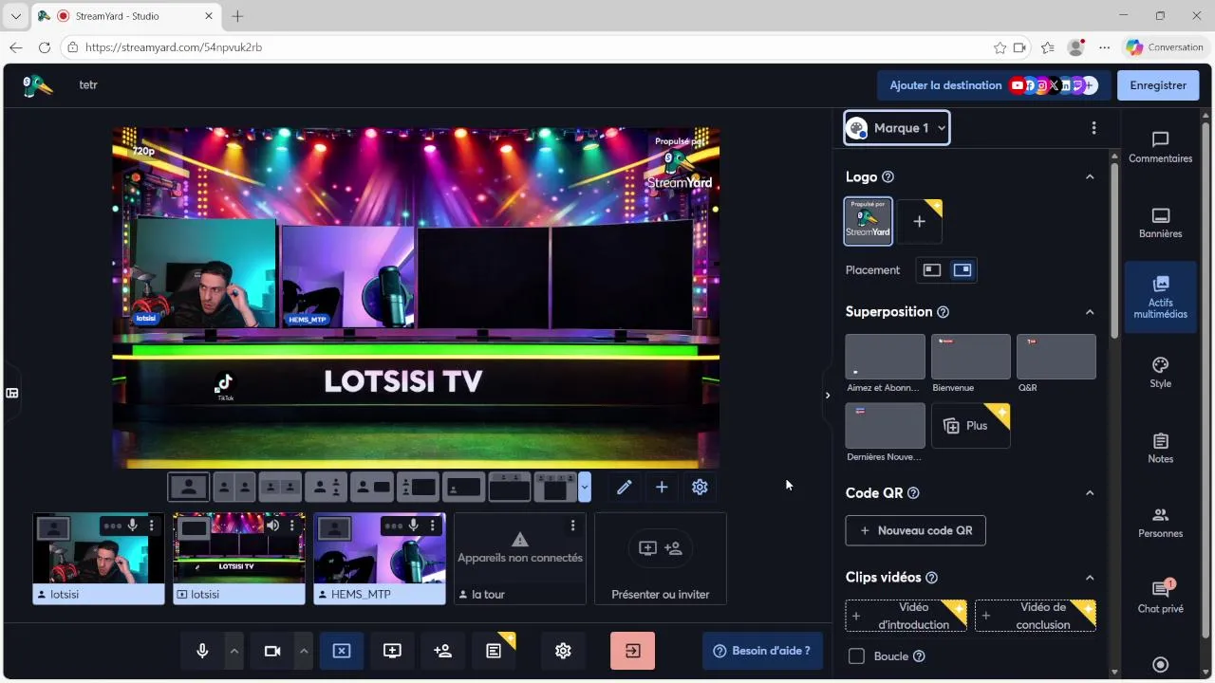Turn off the camera in bottom toolbar

click(x=272, y=651)
